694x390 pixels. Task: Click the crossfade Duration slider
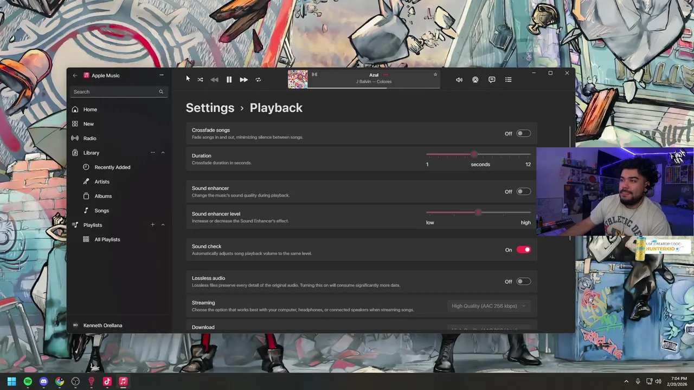coord(478,154)
